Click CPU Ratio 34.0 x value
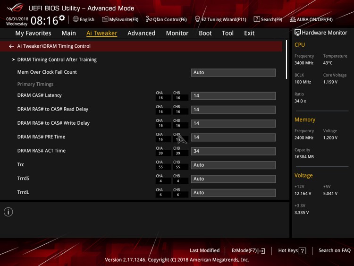 point(300,101)
